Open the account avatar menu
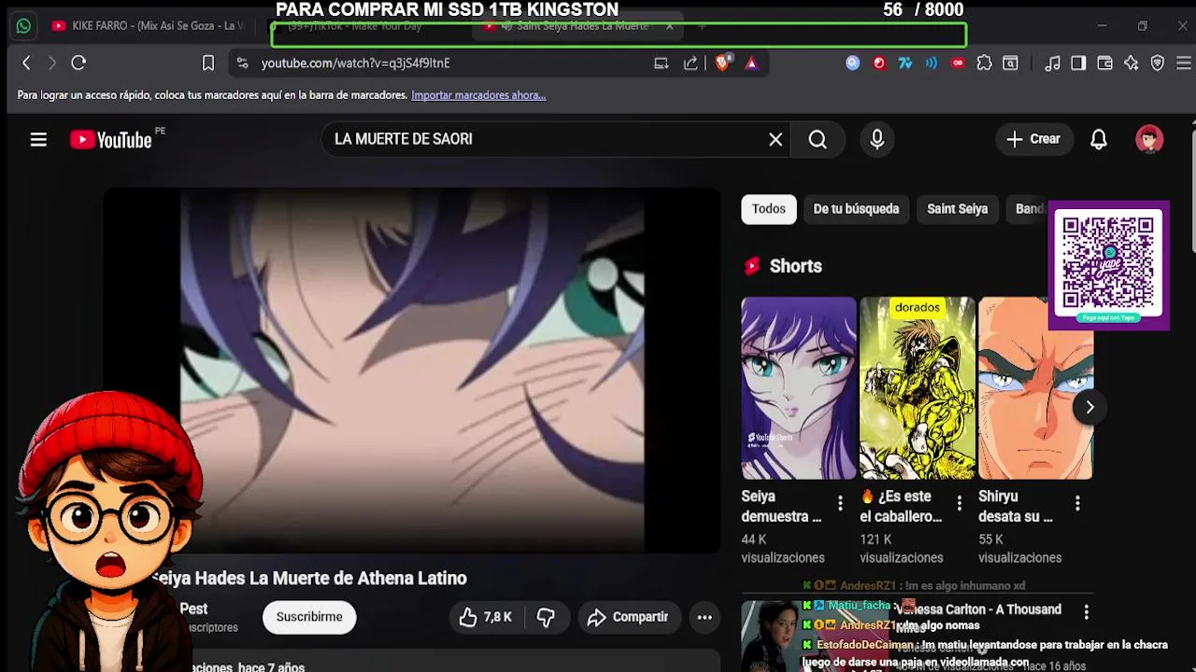The height and width of the screenshot is (672, 1196). pos(1149,139)
